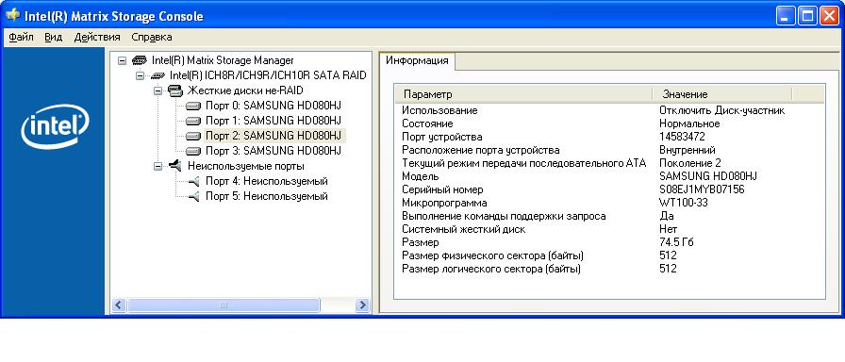Click Размер физического сектора (байты) parameter
This screenshot has height=362, width=845.
tap(492, 255)
